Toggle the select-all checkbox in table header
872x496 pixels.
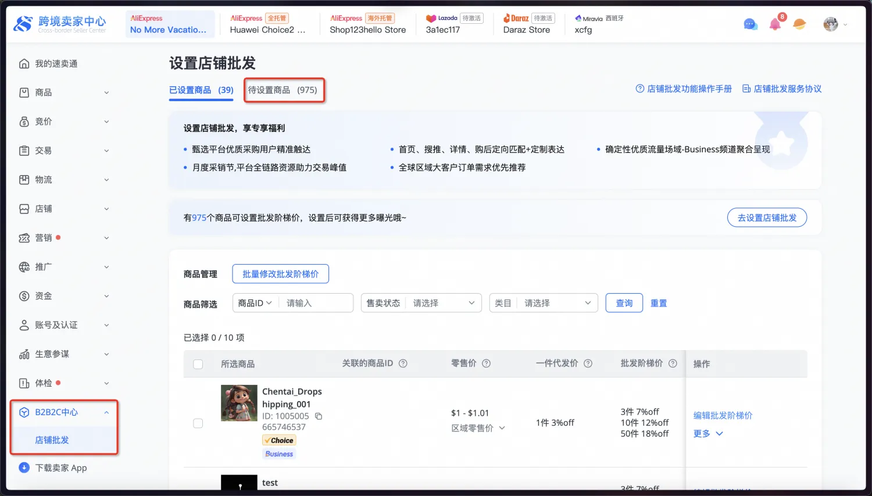(x=198, y=364)
